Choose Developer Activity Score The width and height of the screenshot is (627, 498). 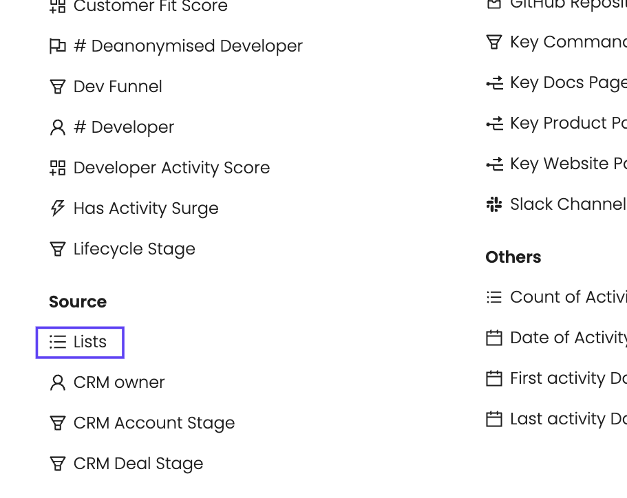click(x=171, y=168)
